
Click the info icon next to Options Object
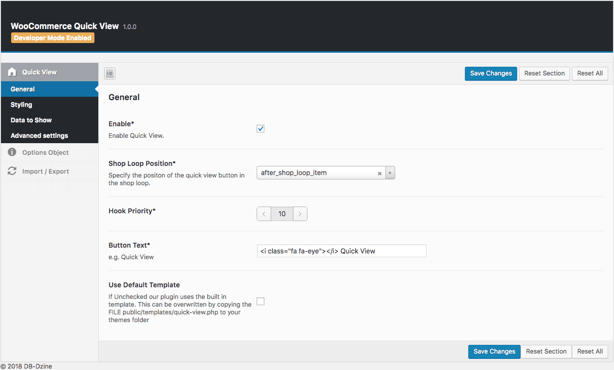click(12, 152)
